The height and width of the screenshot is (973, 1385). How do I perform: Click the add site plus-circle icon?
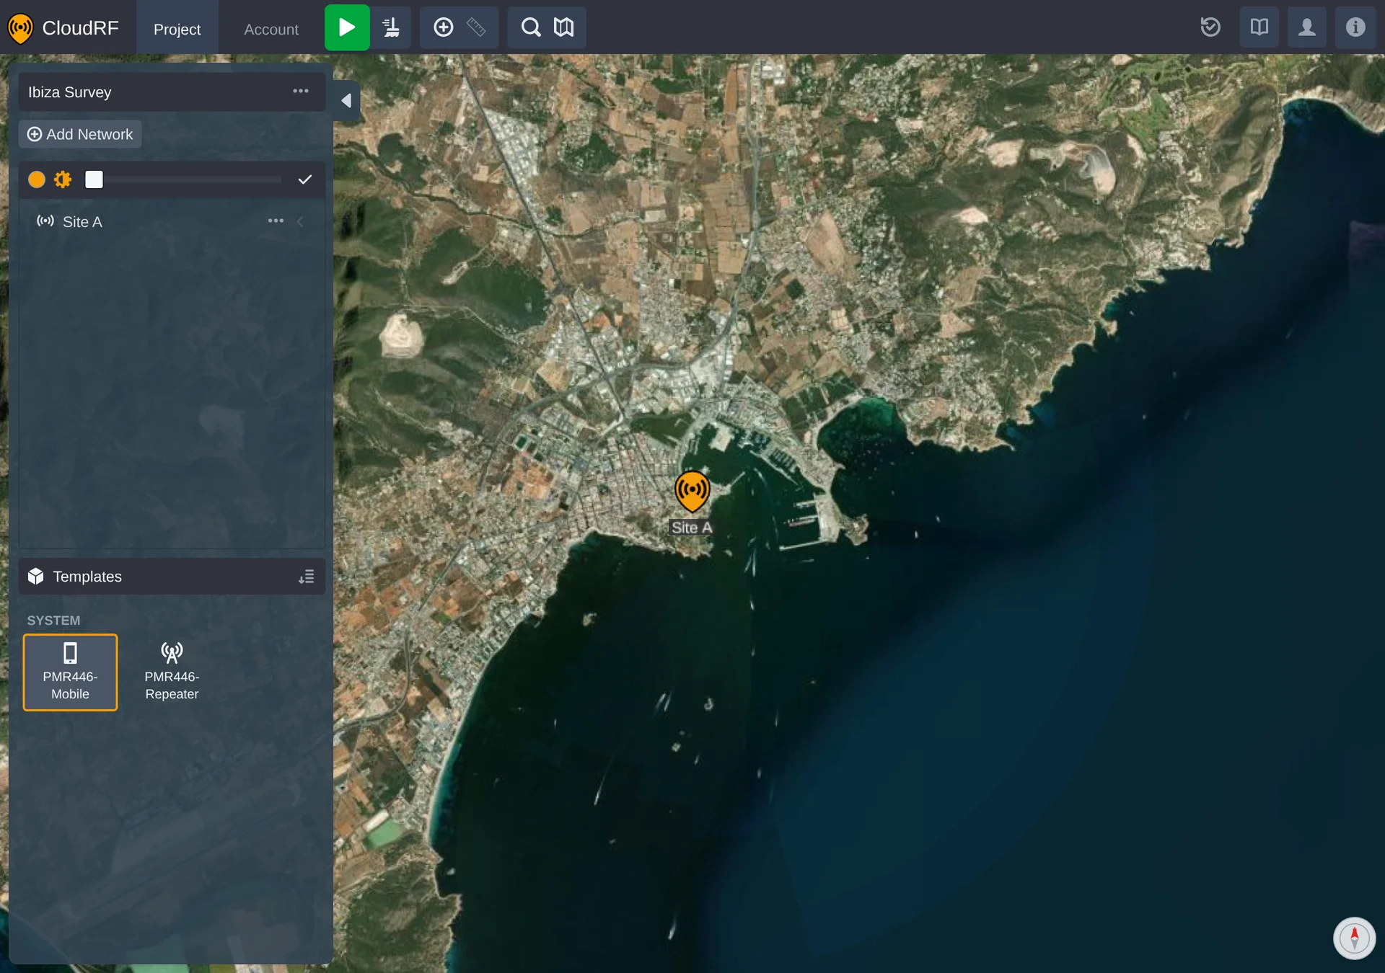443,27
